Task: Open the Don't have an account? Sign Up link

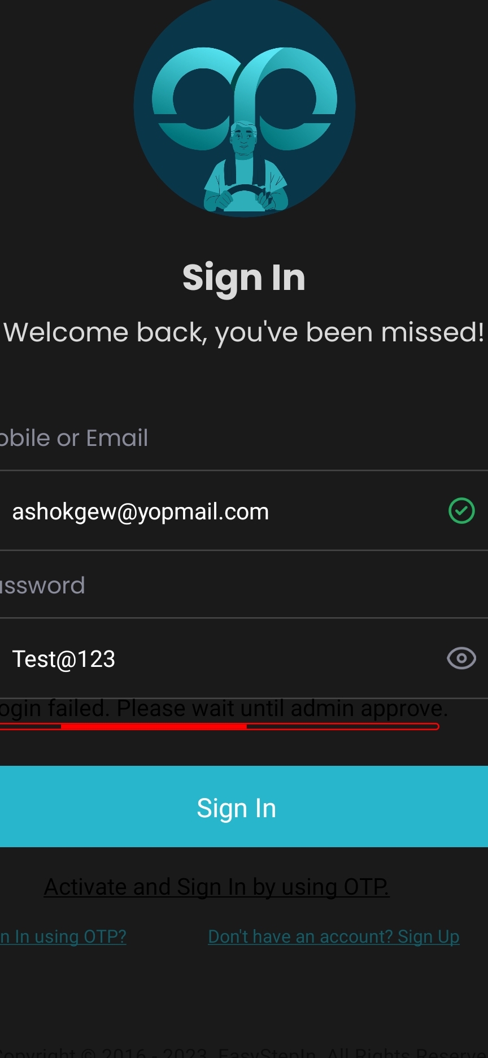Action: click(x=334, y=936)
